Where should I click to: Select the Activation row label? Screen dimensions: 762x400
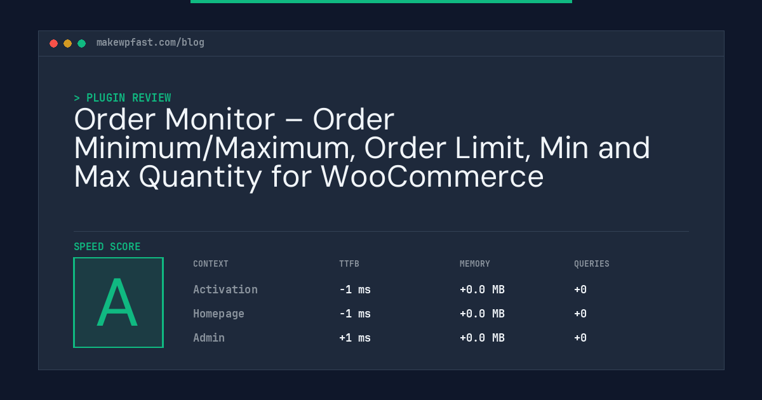coord(225,290)
